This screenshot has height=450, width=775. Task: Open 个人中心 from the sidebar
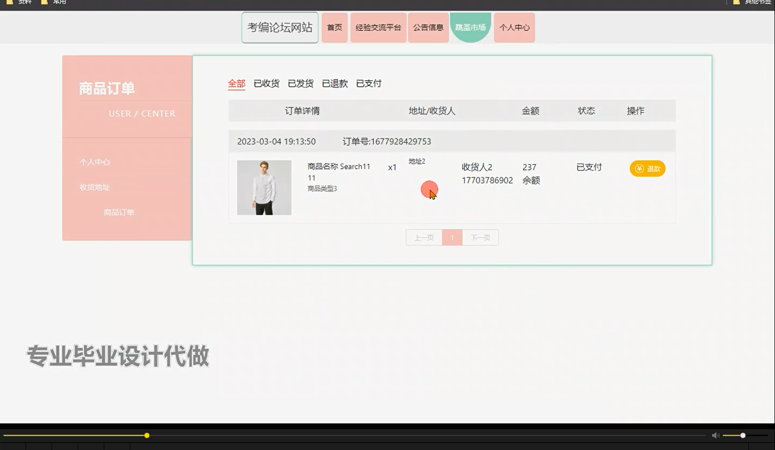coord(95,162)
